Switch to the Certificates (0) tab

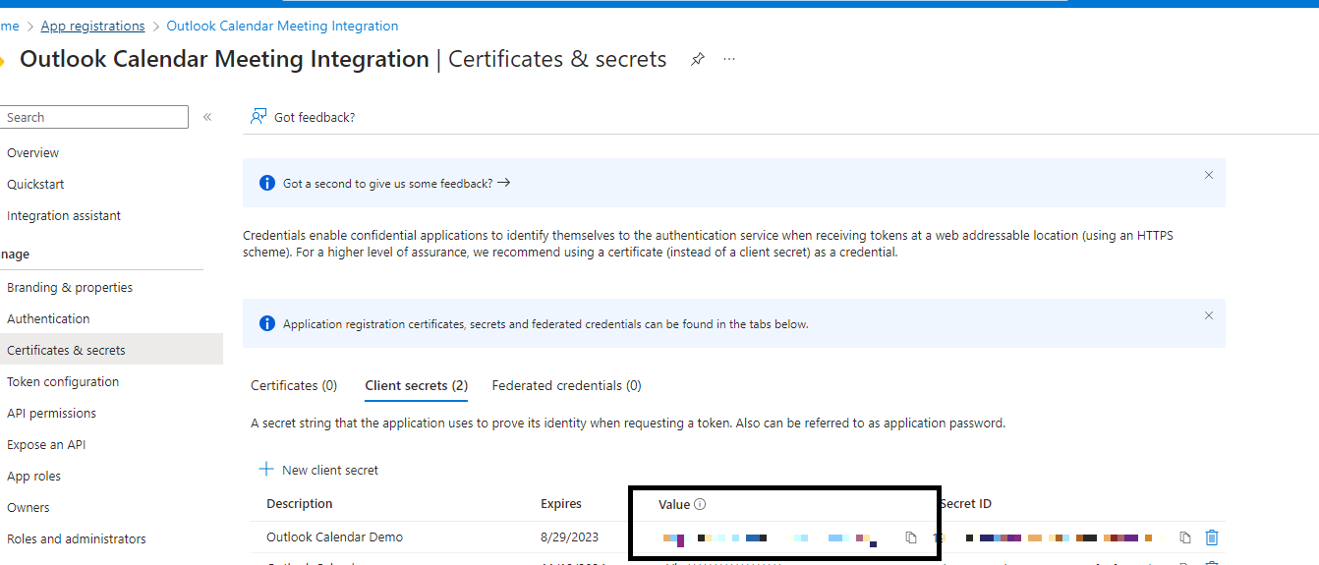coord(294,385)
